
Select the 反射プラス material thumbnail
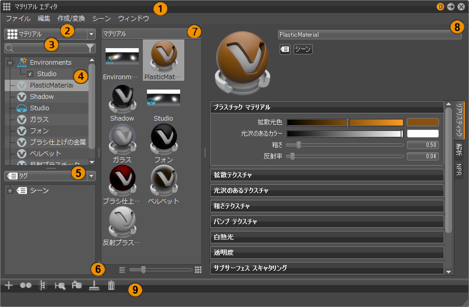click(x=122, y=227)
